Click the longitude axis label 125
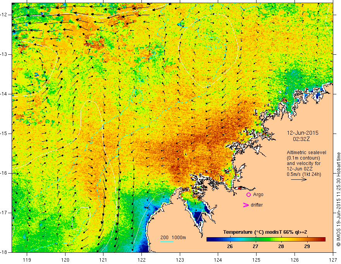The image size is (341, 264). pos(257,260)
